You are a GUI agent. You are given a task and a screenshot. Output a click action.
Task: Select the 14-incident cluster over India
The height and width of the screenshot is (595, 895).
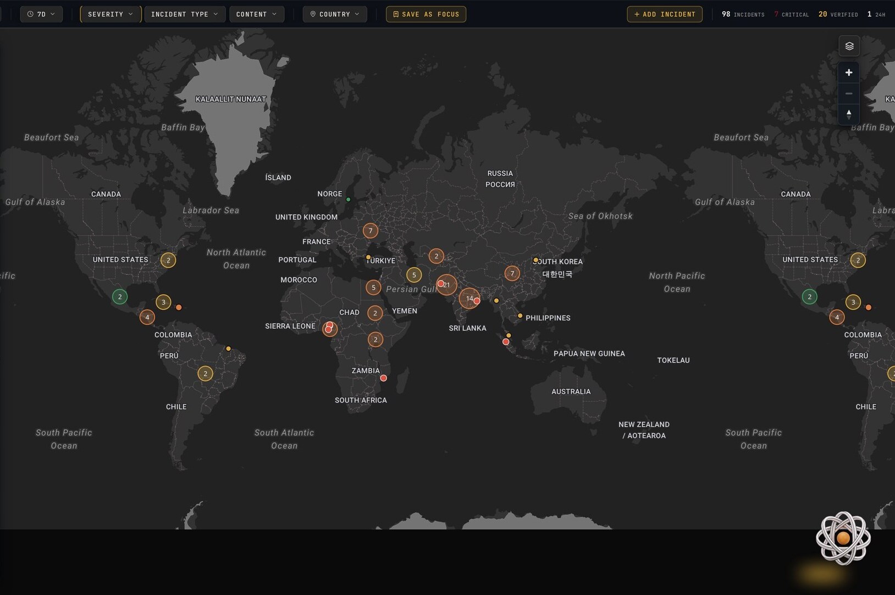pos(469,298)
